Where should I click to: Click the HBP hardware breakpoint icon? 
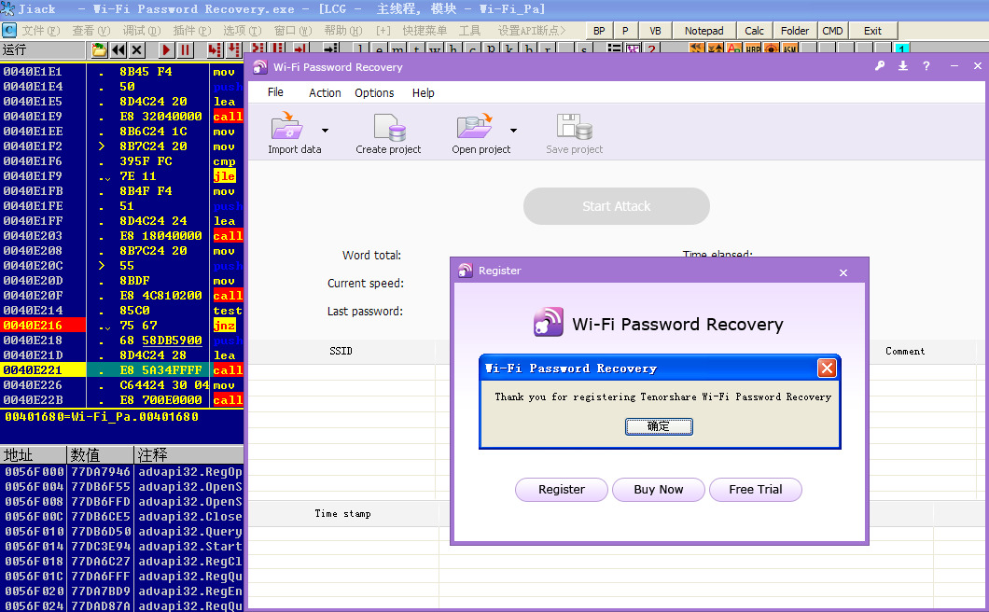click(x=752, y=49)
